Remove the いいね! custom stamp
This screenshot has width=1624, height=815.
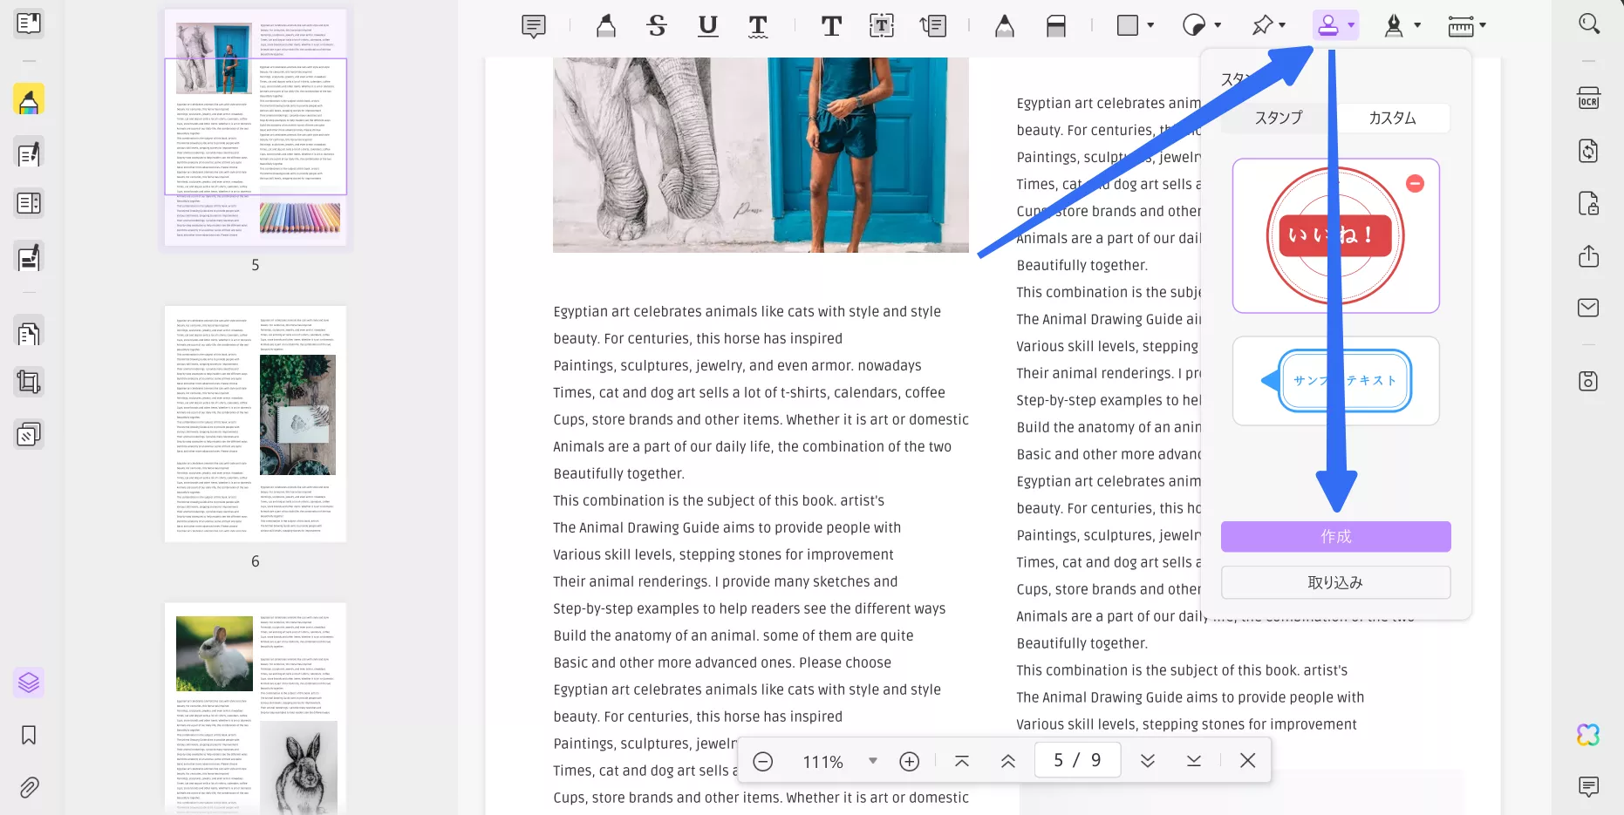point(1415,183)
